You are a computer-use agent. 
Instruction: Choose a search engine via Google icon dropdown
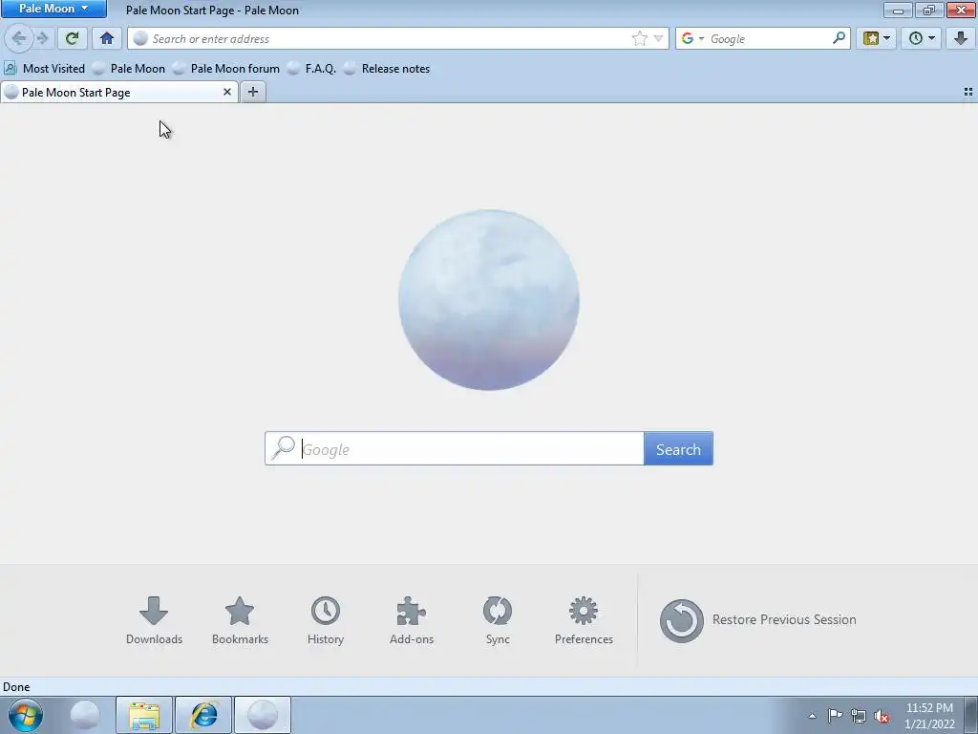(692, 38)
